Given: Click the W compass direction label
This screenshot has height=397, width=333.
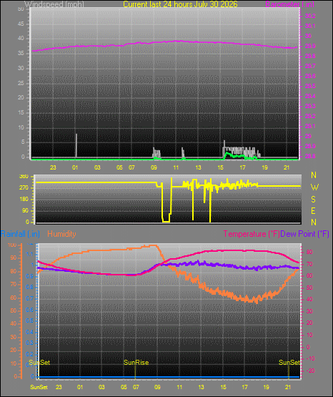Looking at the screenshot, I should pyautogui.click(x=314, y=187).
